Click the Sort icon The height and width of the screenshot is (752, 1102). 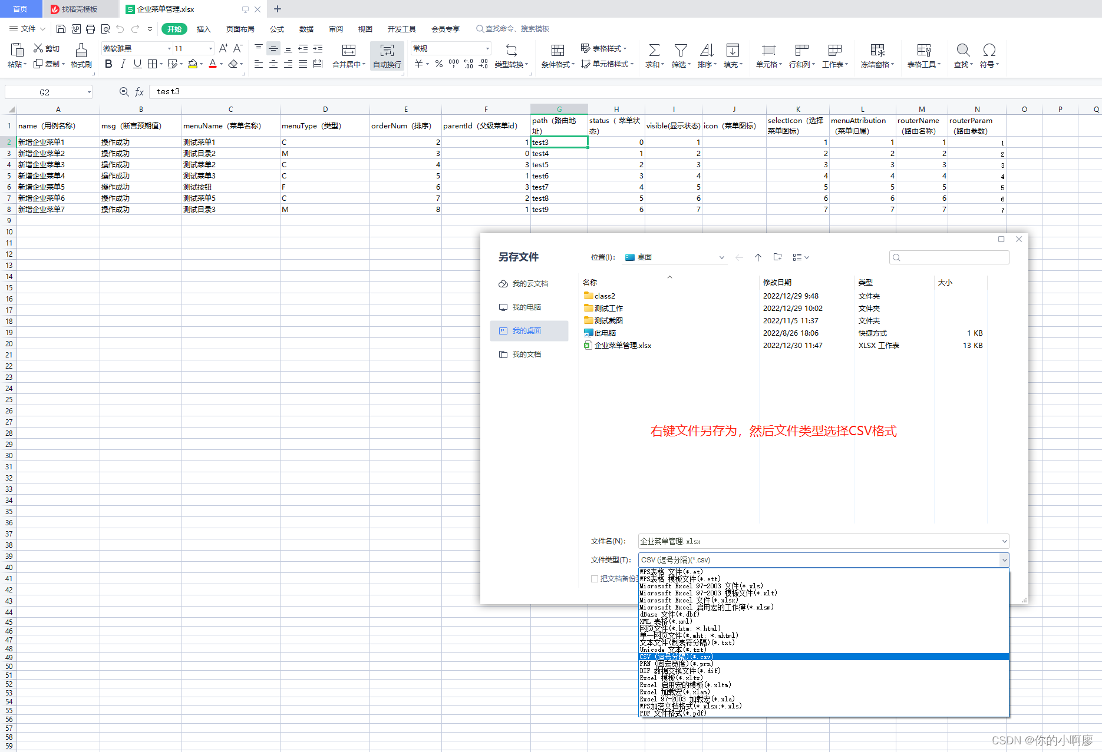(x=707, y=50)
